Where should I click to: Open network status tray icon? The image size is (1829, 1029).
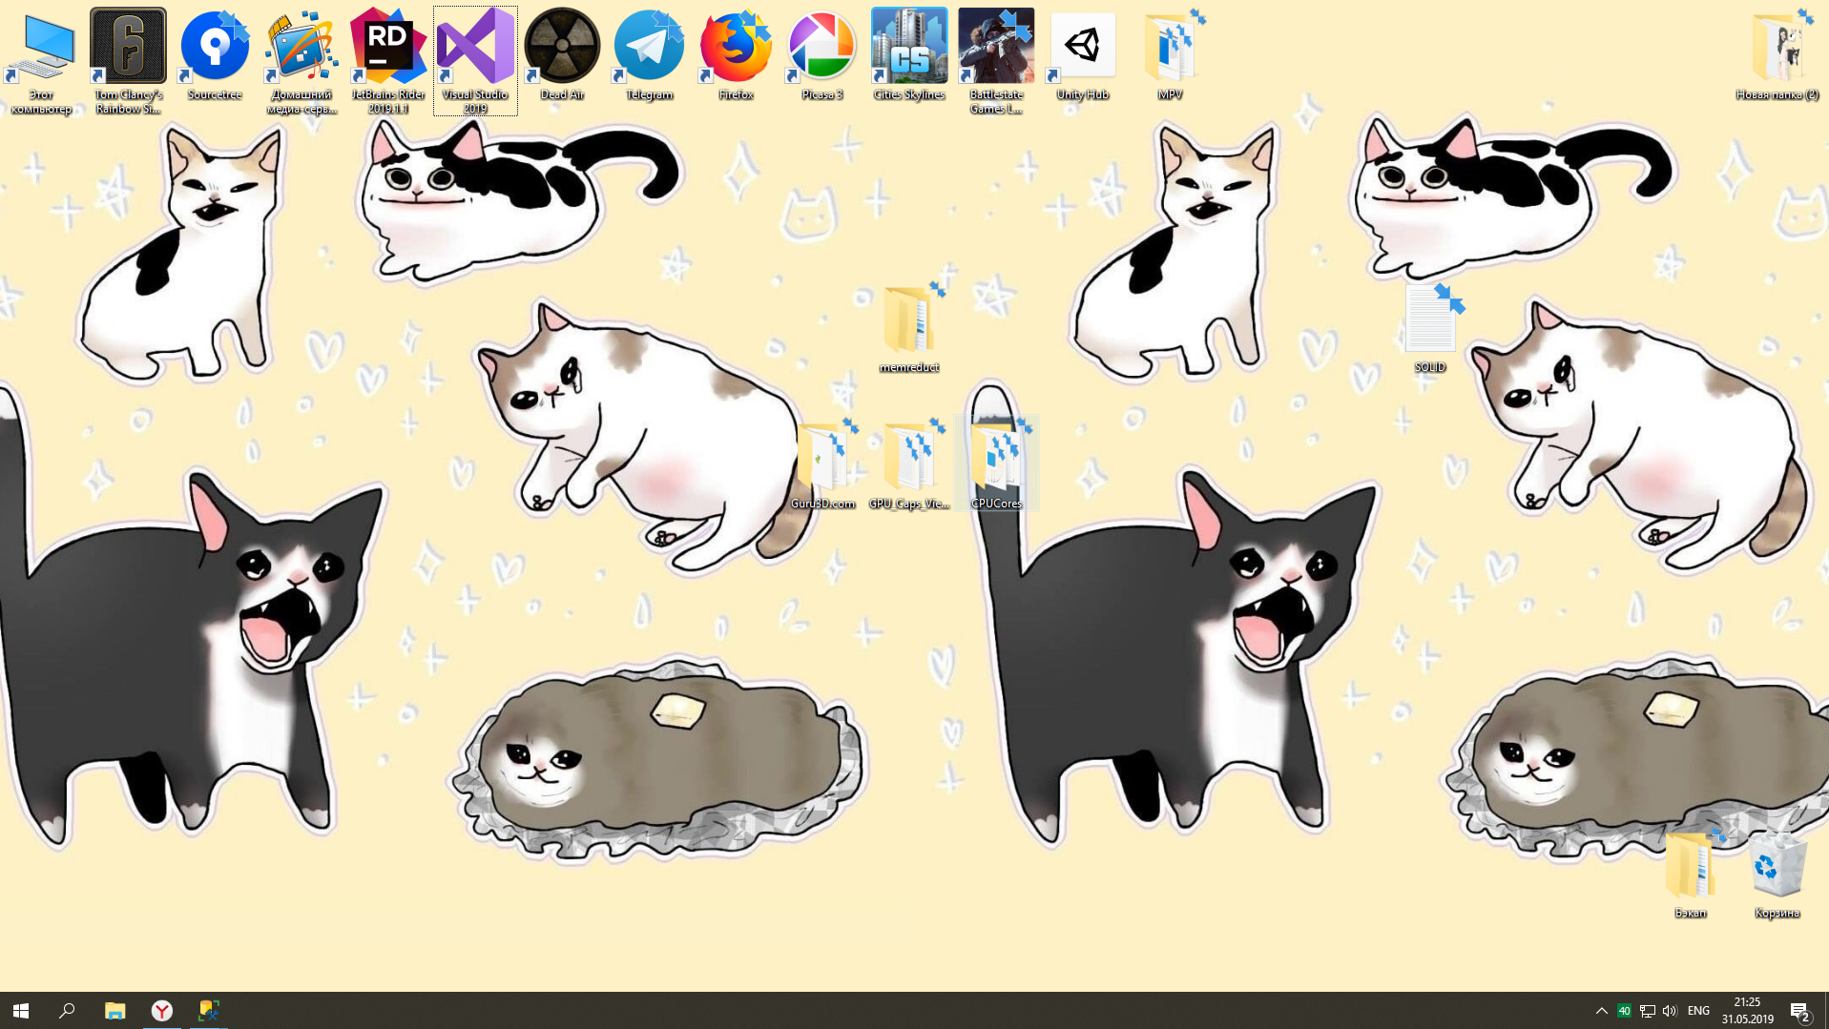[x=1647, y=1010]
